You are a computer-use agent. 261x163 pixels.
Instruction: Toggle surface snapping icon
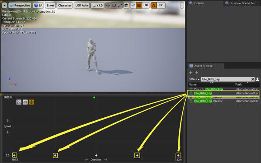tap(133, 6)
